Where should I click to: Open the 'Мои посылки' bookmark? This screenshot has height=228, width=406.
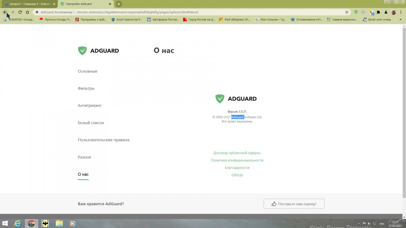(271, 20)
